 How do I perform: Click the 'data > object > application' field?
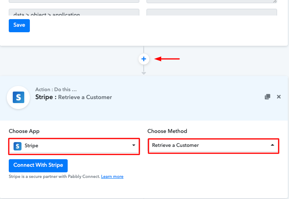tap(74, 12)
